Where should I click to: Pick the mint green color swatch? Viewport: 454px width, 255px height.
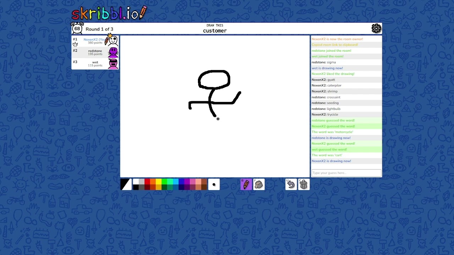pos(170,182)
